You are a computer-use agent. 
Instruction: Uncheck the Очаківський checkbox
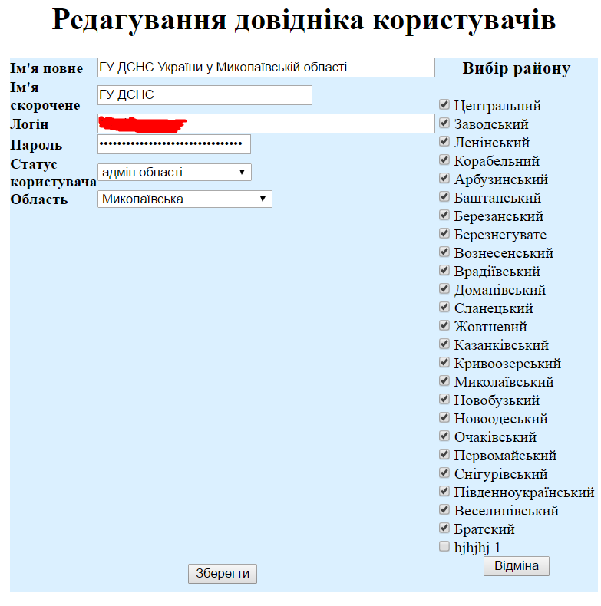click(x=444, y=436)
